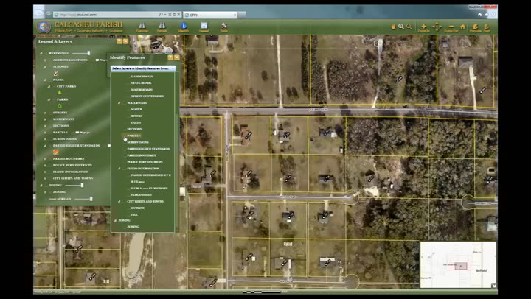
Task: Select Parcels in the identify layer list
Action: point(133,136)
